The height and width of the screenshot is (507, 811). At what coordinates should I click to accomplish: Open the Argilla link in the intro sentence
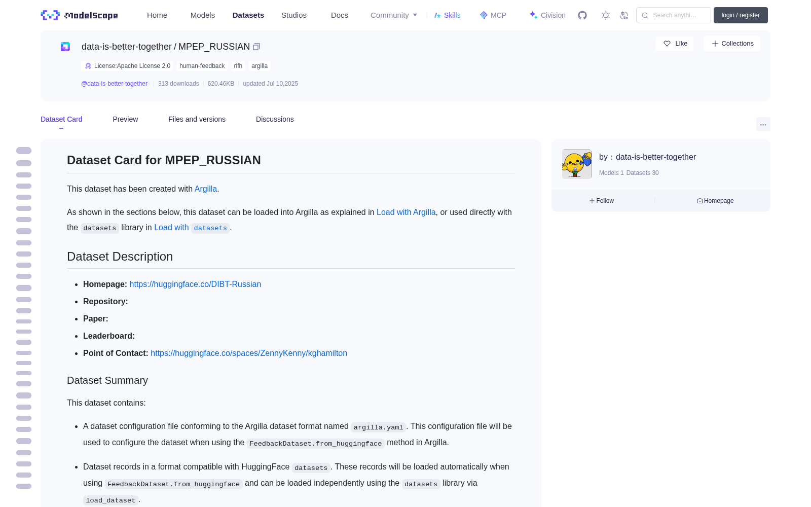point(206,189)
